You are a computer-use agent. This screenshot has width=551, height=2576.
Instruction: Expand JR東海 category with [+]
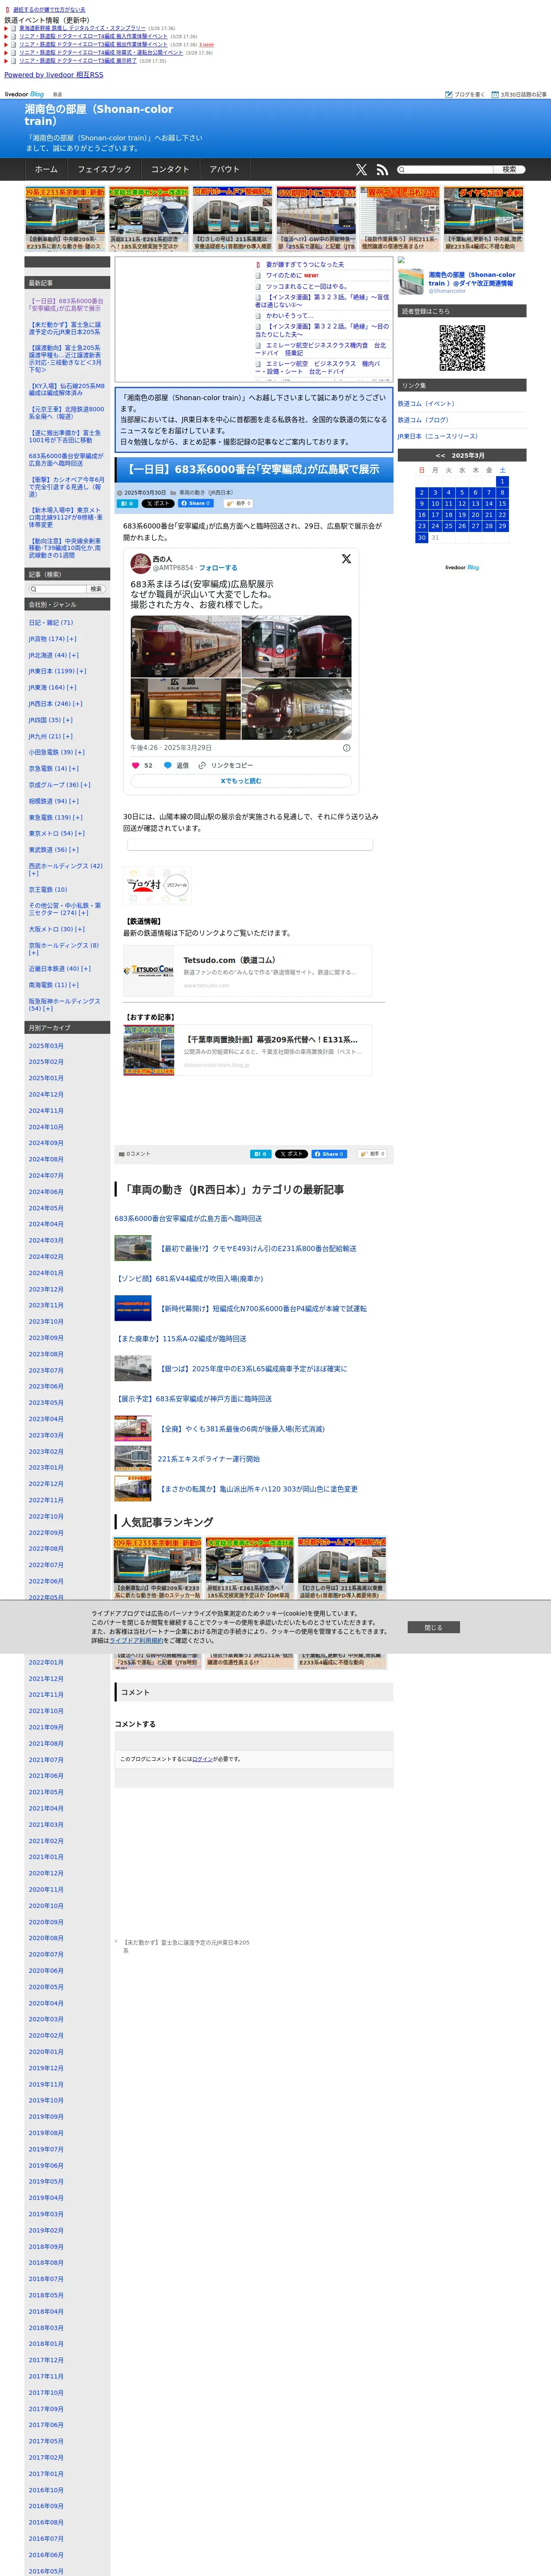click(72, 687)
